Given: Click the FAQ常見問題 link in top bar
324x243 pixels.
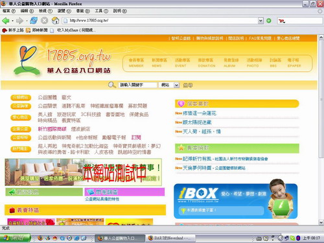Looking at the screenshot, I should [260, 38].
